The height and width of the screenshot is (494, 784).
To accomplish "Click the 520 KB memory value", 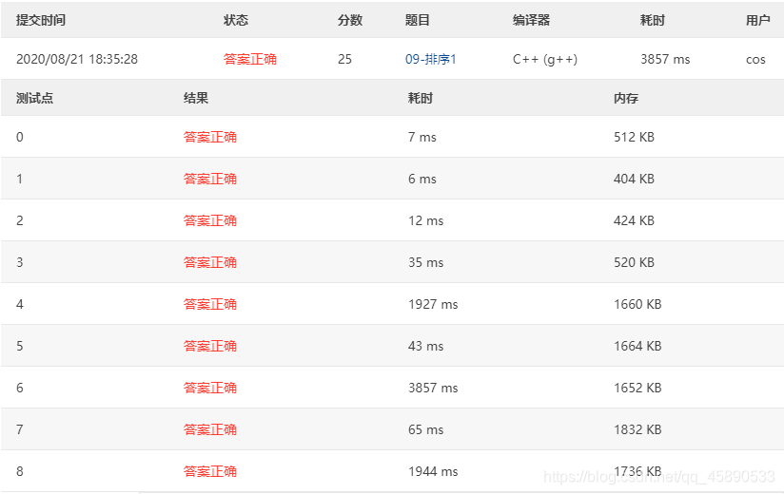I will [634, 263].
